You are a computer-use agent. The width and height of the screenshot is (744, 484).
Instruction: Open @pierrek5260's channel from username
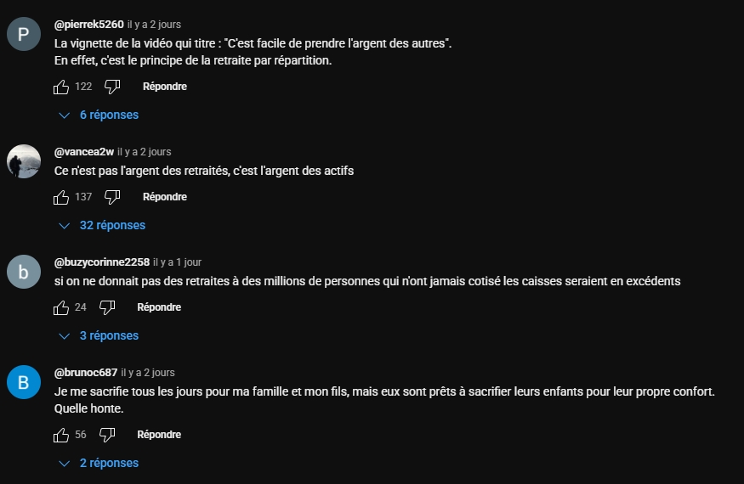[88, 25]
